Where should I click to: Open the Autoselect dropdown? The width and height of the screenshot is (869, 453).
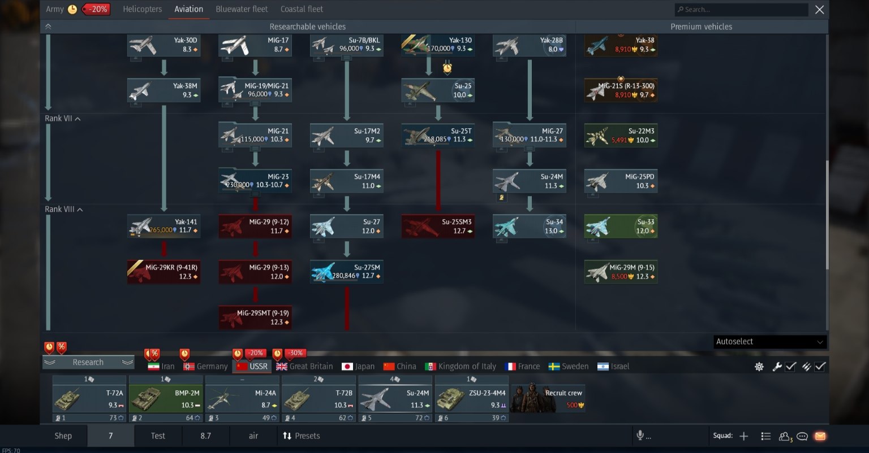[770, 342]
